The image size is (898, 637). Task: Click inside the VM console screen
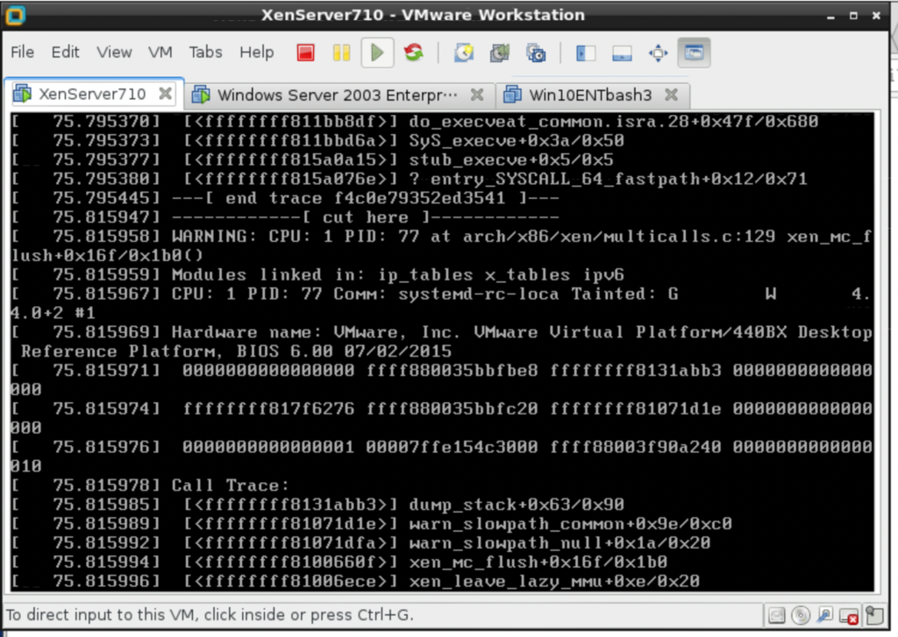[x=442, y=351]
